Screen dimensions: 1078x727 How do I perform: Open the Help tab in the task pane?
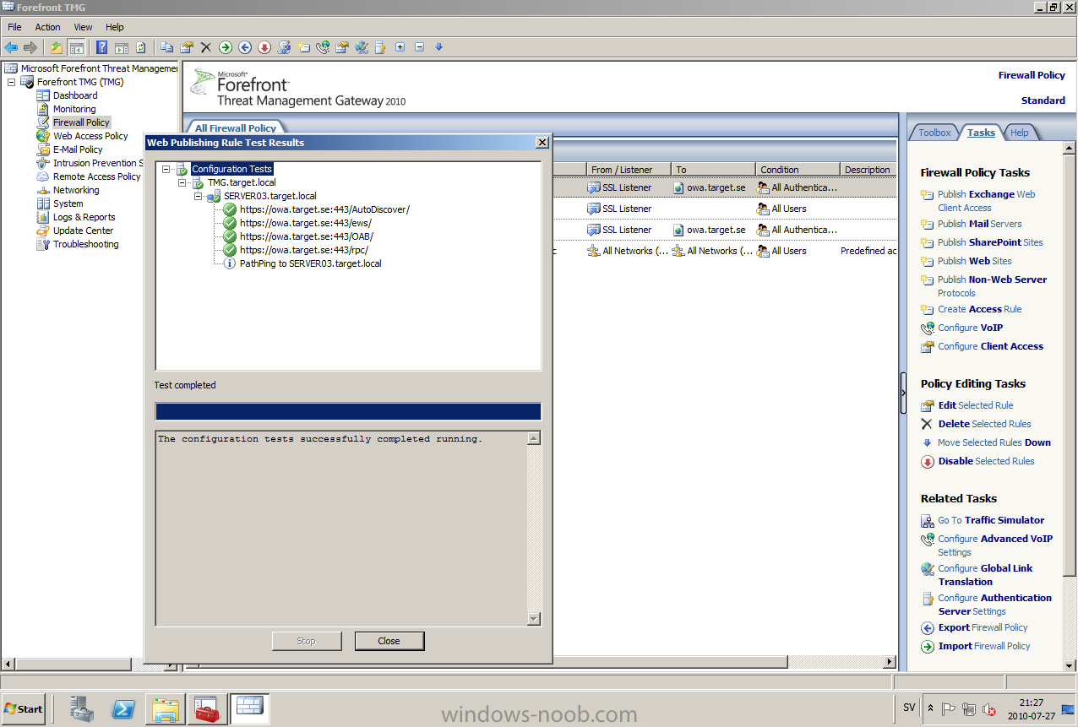[1020, 133]
